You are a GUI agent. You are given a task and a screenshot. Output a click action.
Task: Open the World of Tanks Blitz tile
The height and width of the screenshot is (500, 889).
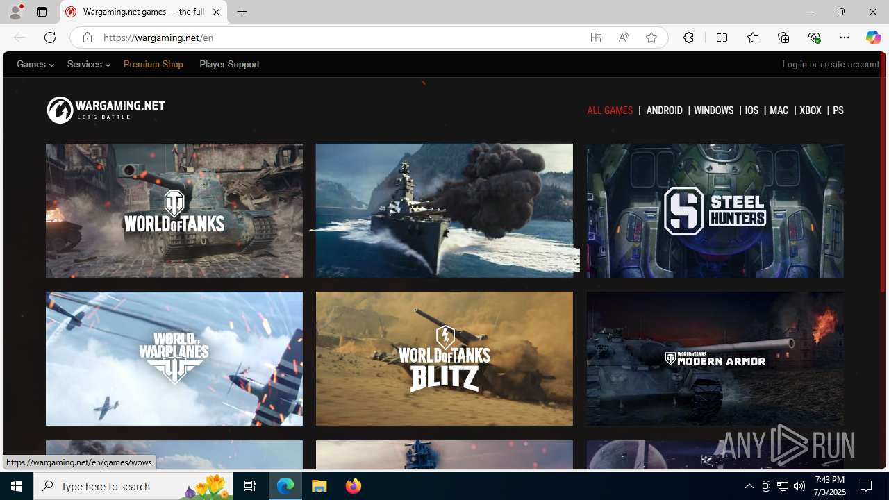pos(444,358)
